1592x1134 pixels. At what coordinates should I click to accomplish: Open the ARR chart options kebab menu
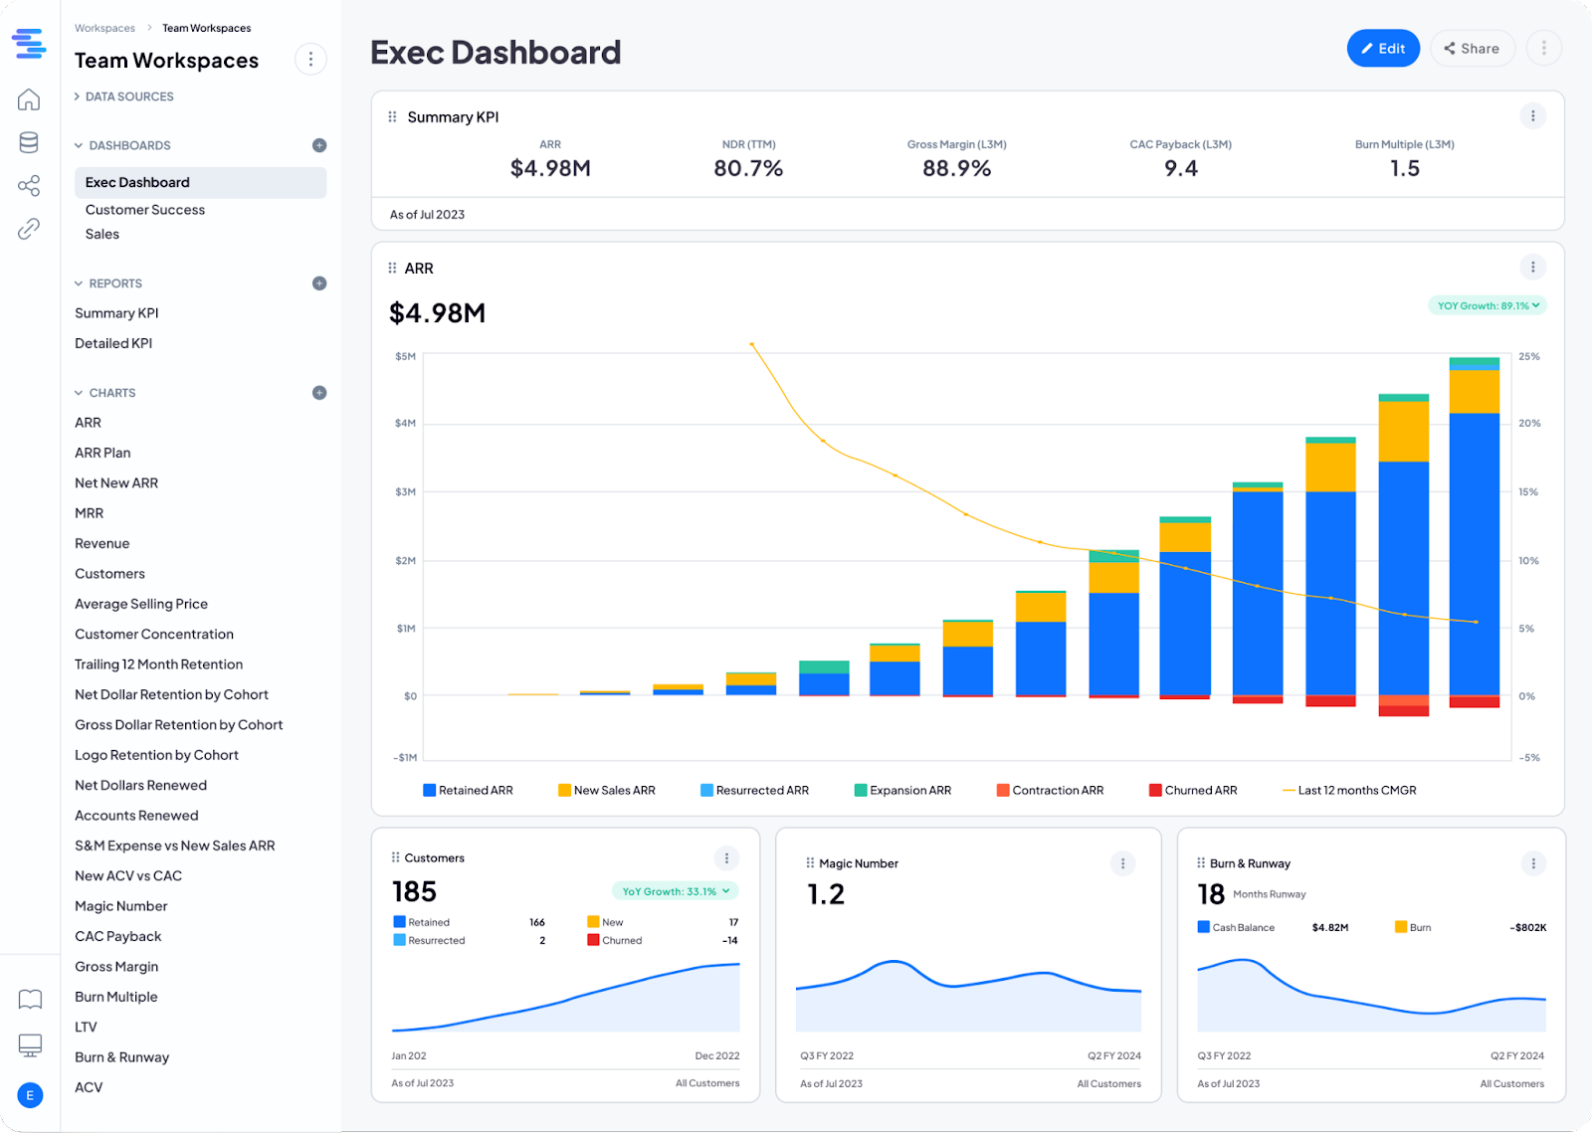point(1533,267)
